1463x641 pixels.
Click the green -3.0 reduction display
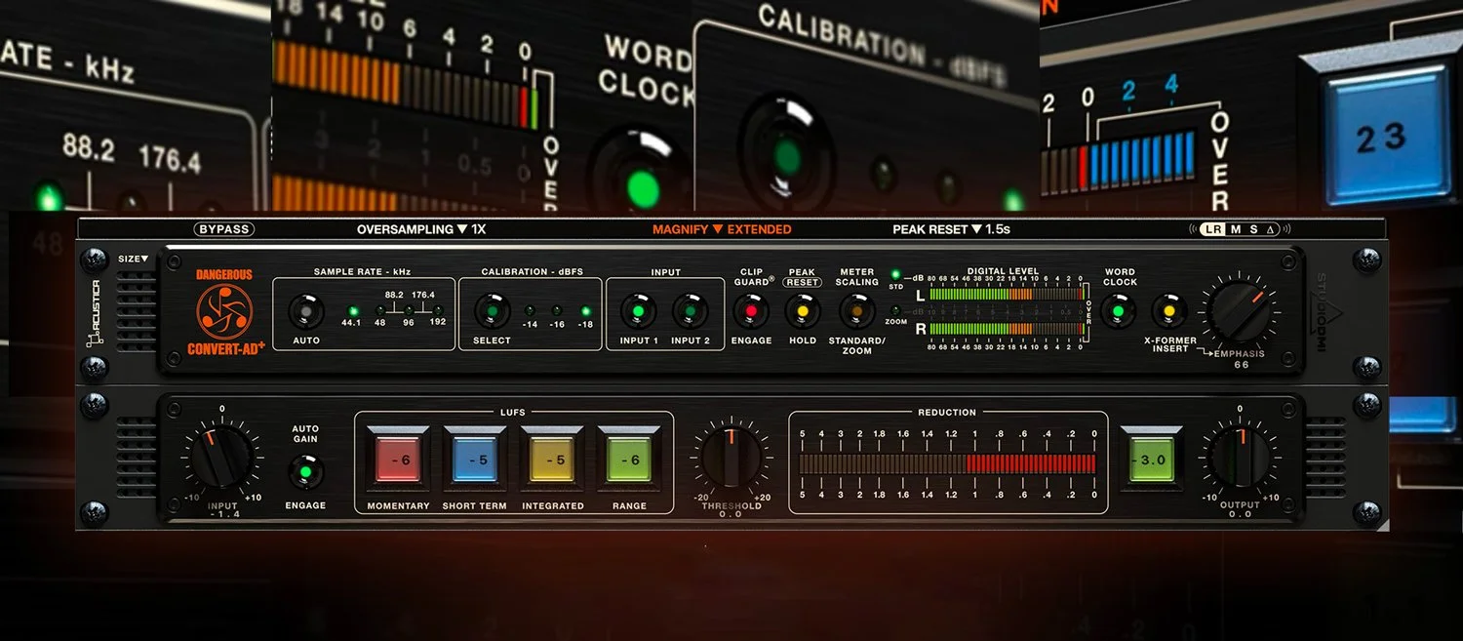pos(1152,460)
